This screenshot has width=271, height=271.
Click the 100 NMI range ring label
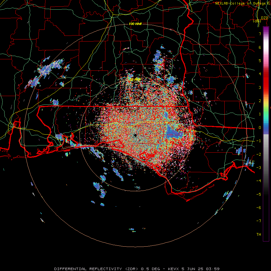pos(135,24)
